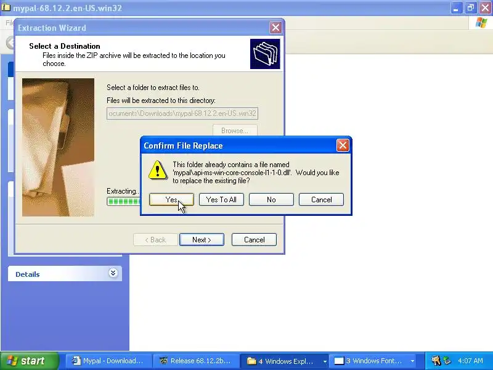Close the Extraction Wizard window
This screenshot has width=493, height=370.
coord(275,28)
